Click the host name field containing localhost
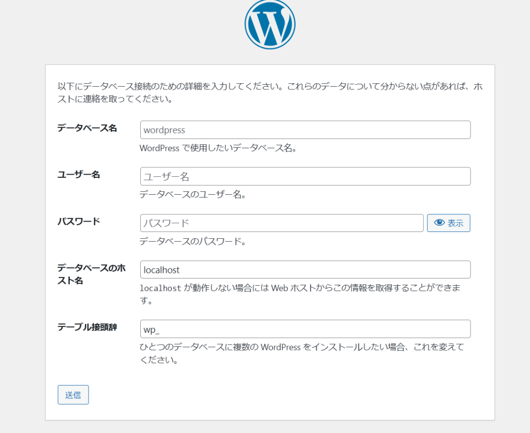The height and width of the screenshot is (433, 530). click(305, 270)
